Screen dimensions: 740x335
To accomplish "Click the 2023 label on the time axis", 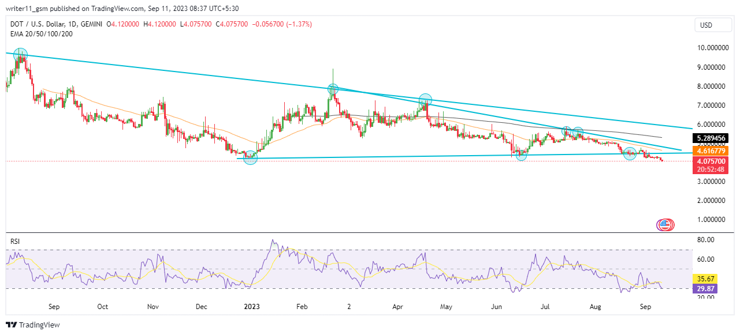I will pyautogui.click(x=252, y=307).
